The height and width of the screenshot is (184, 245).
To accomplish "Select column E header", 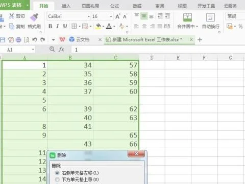I will (x=178, y=58).
